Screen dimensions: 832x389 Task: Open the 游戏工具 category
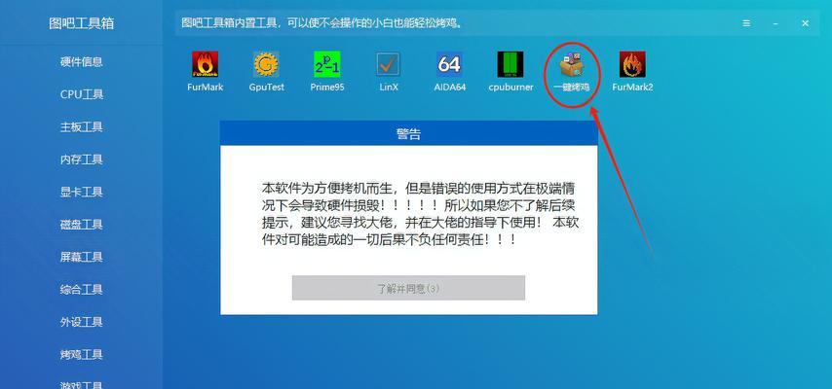pyautogui.click(x=81, y=384)
